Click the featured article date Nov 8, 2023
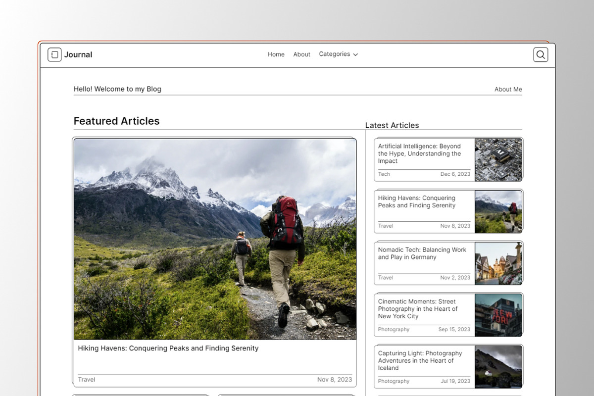Screen dimensions: 594x396 point(335,380)
